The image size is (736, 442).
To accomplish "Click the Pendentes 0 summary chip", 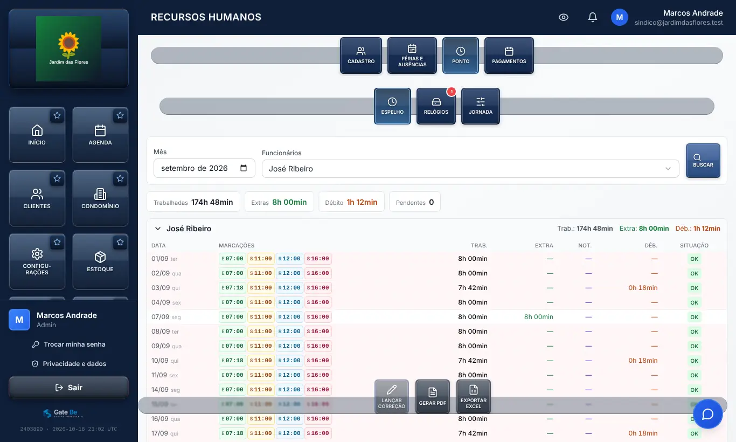I will tap(415, 202).
